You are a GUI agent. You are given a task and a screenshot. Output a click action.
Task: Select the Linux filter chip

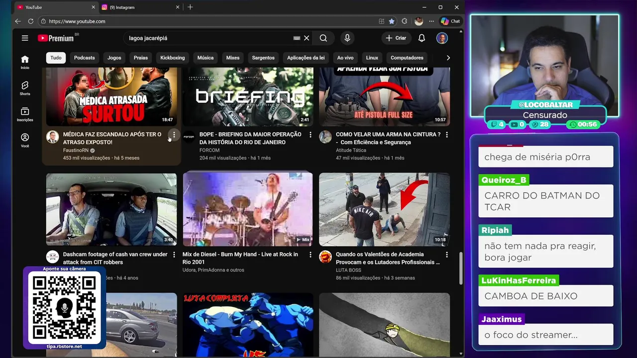(x=372, y=58)
